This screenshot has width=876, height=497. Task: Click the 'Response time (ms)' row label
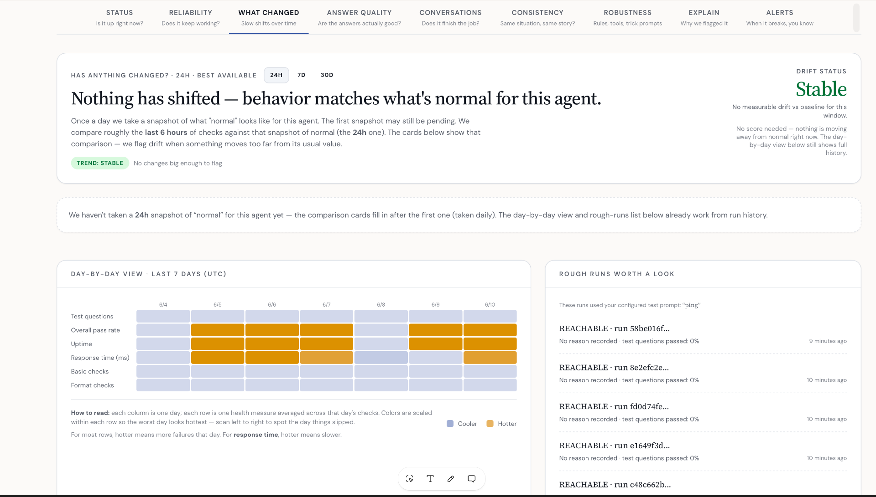pos(100,358)
